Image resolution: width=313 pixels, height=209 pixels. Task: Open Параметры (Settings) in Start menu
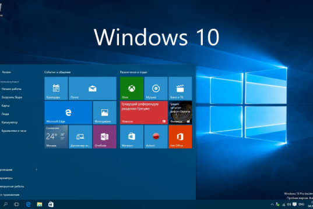6,178
